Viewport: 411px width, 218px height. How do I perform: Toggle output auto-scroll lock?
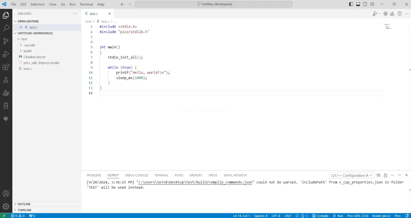385,175
